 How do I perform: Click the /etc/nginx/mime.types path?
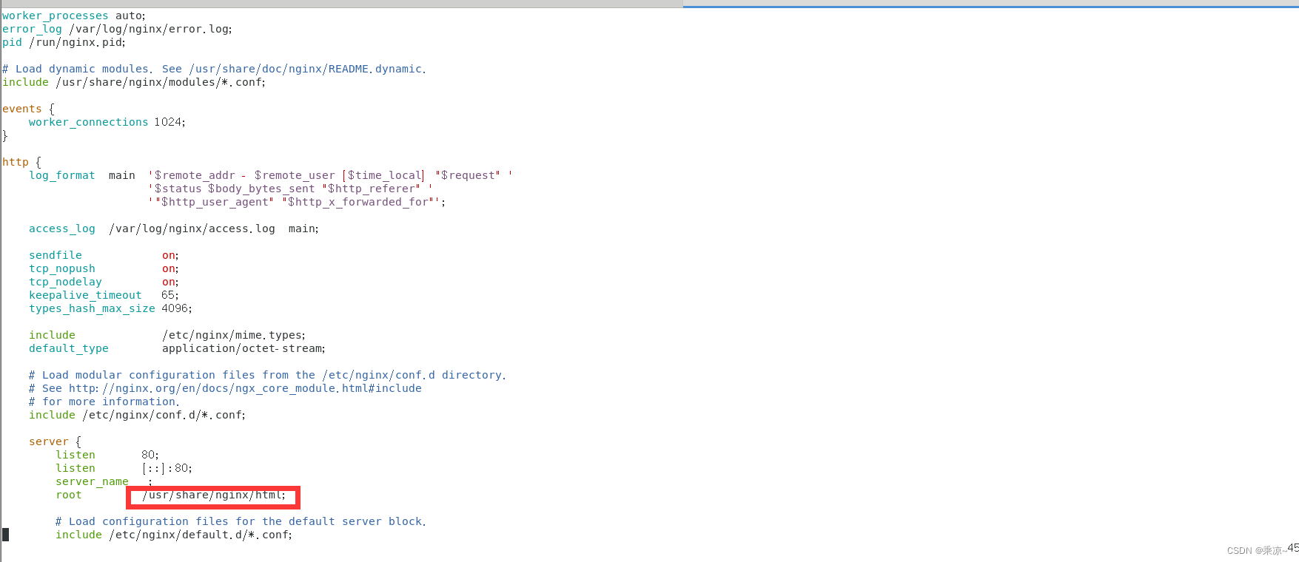[x=232, y=335]
